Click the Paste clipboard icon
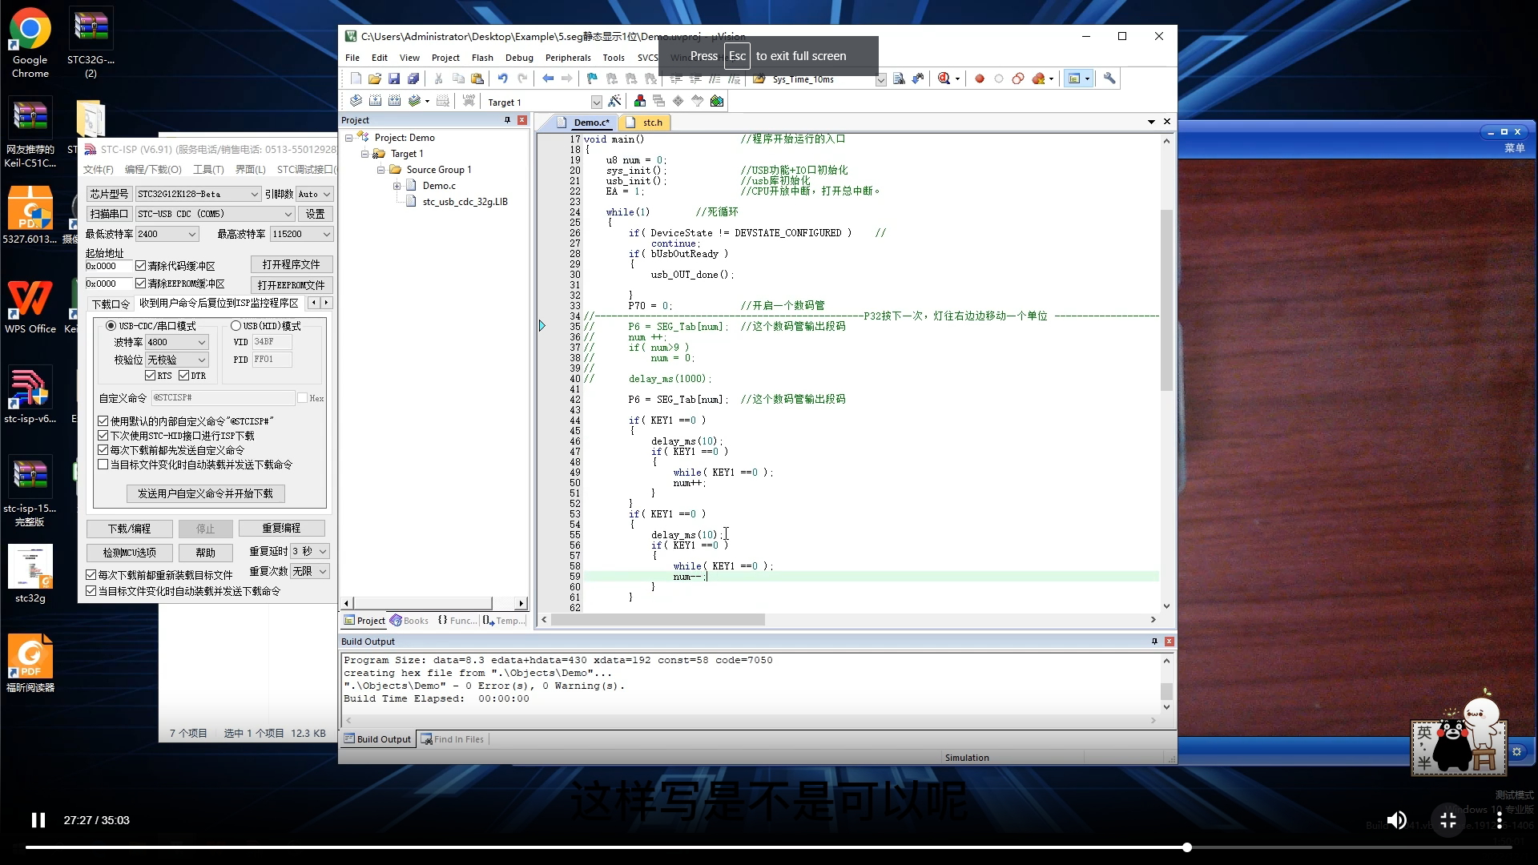This screenshot has width=1538, height=865. click(477, 78)
